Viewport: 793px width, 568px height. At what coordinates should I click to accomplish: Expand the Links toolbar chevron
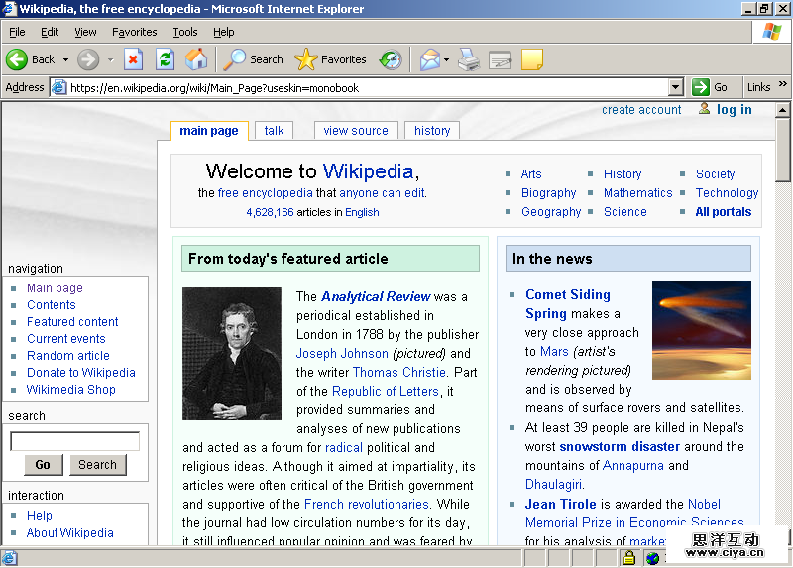(783, 87)
